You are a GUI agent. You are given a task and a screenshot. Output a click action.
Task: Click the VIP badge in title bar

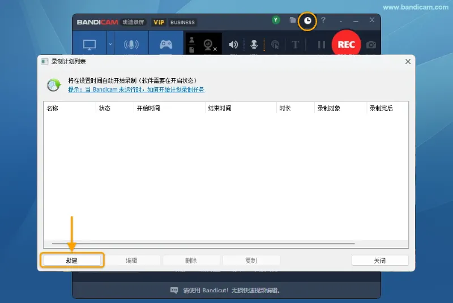pyautogui.click(x=159, y=22)
